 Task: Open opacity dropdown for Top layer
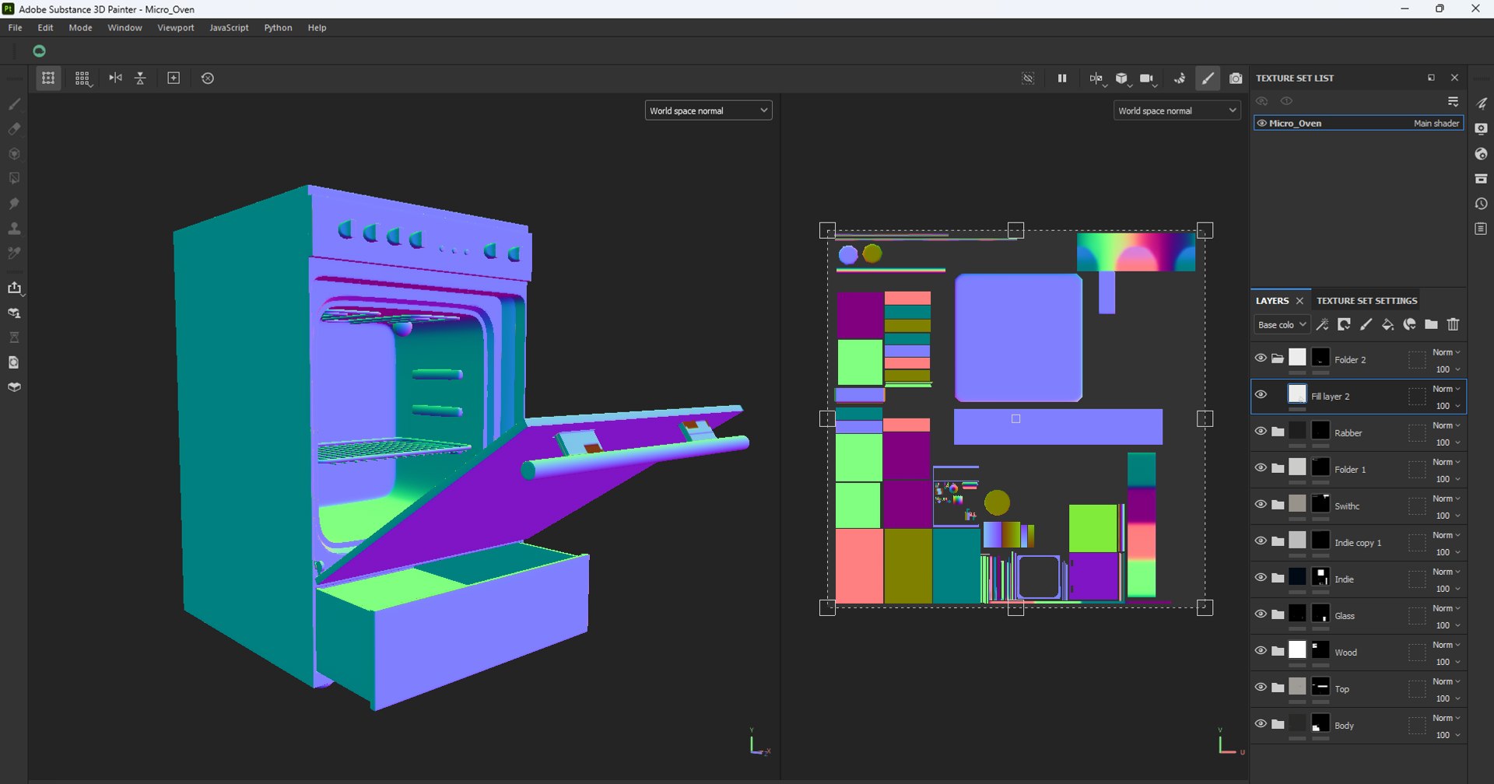pyautogui.click(x=1447, y=698)
